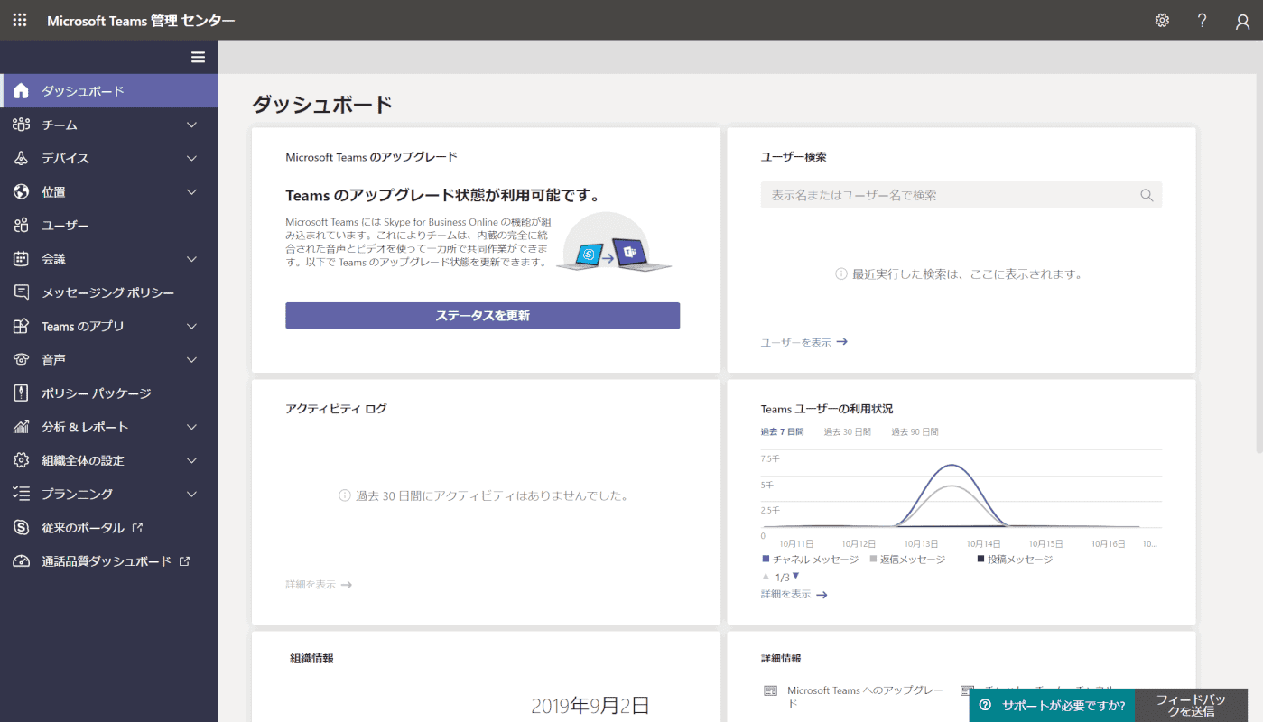Viewport: 1263px width, 722px height.
Task: Click the Microsoft Teams 管理センター title
Action: pyautogui.click(x=141, y=21)
